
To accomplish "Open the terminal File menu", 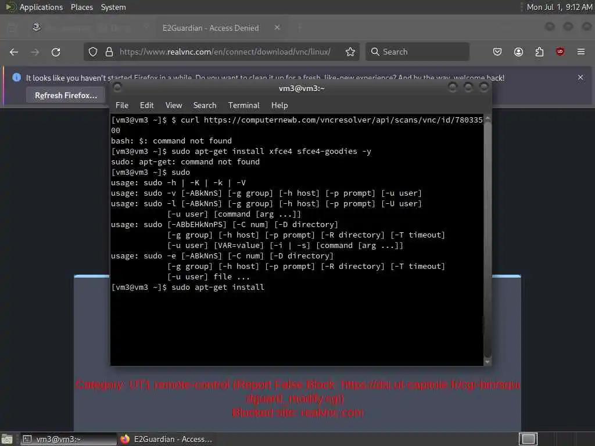I will tap(122, 106).
